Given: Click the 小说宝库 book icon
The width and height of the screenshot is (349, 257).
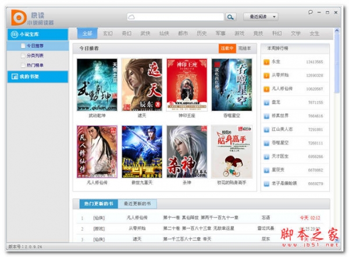Looking at the screenshot, I should (x=14, y=34).
